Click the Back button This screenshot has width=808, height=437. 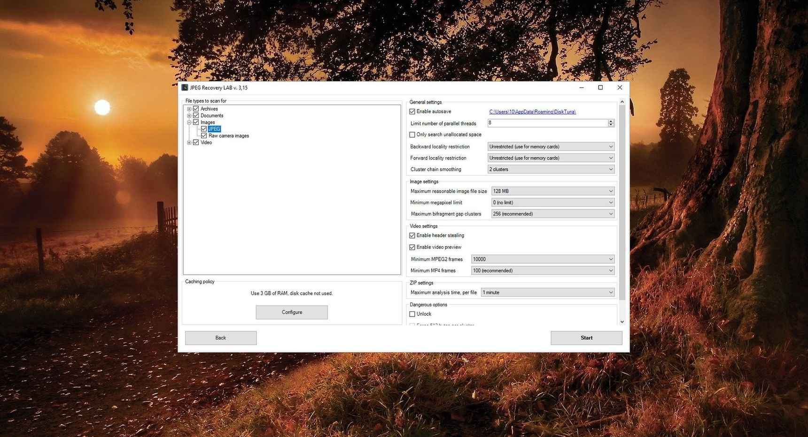221,338
